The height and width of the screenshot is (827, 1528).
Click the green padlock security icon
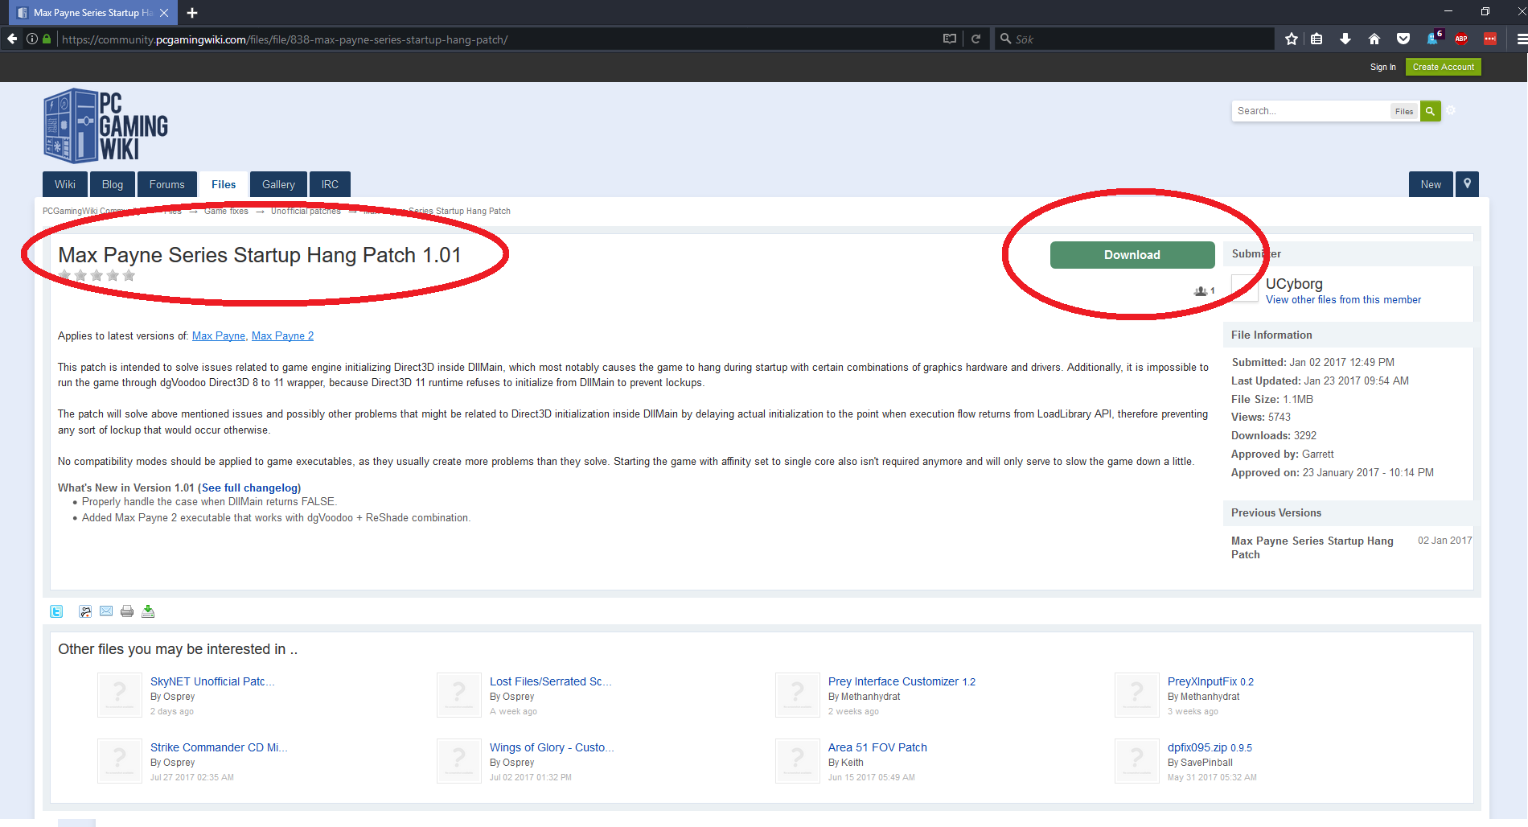(x=47, y=39)
